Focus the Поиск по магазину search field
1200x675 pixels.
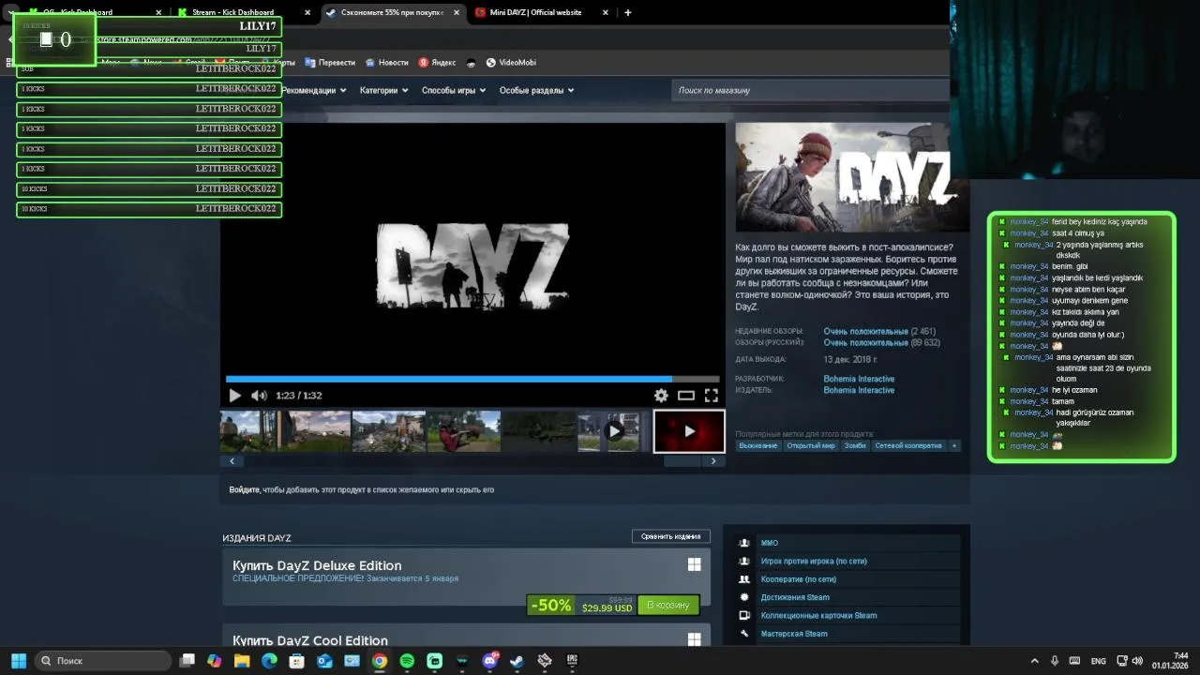click(811, 90)
